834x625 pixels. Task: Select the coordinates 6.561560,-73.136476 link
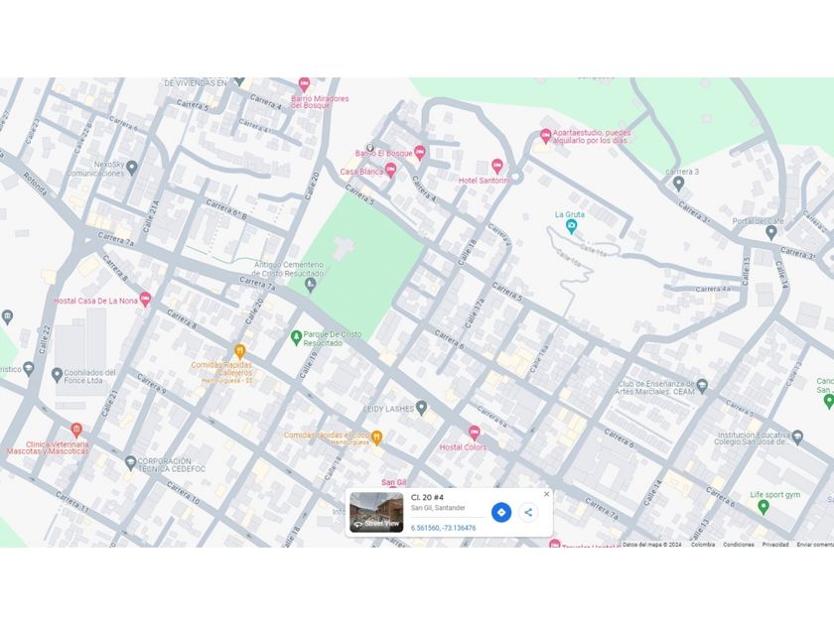[x=443, y=528]
